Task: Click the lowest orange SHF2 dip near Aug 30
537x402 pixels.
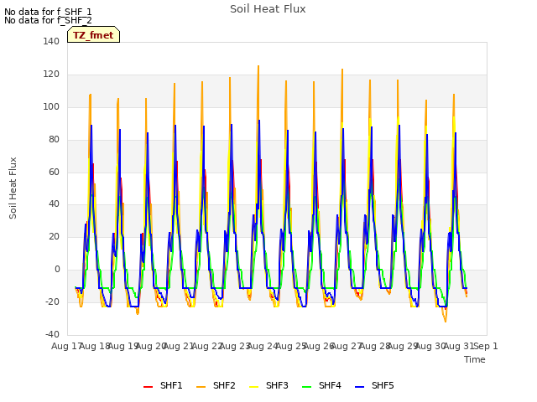Action: pos(446,322)
